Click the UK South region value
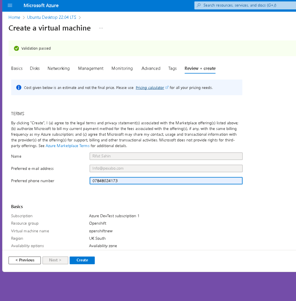 click(x=97, y=238)
